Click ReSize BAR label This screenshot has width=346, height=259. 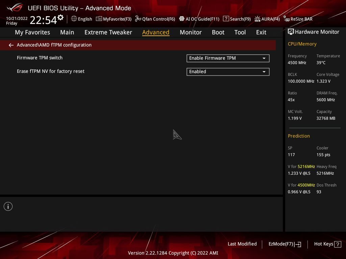301,19
